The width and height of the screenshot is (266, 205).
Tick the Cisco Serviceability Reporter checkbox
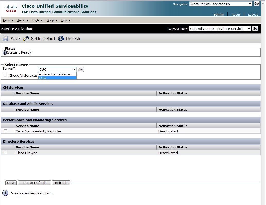[x=5, y=131]
